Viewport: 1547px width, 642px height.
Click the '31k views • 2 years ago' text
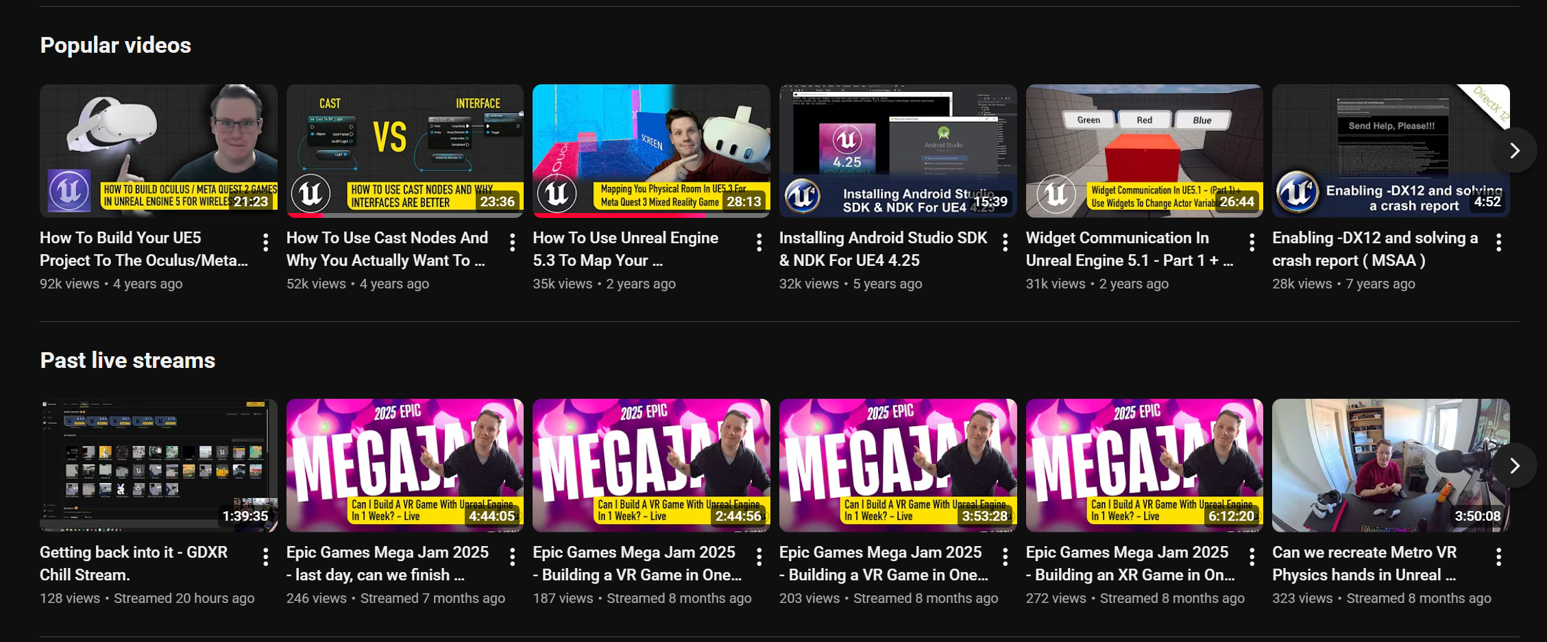[1097, 284]
